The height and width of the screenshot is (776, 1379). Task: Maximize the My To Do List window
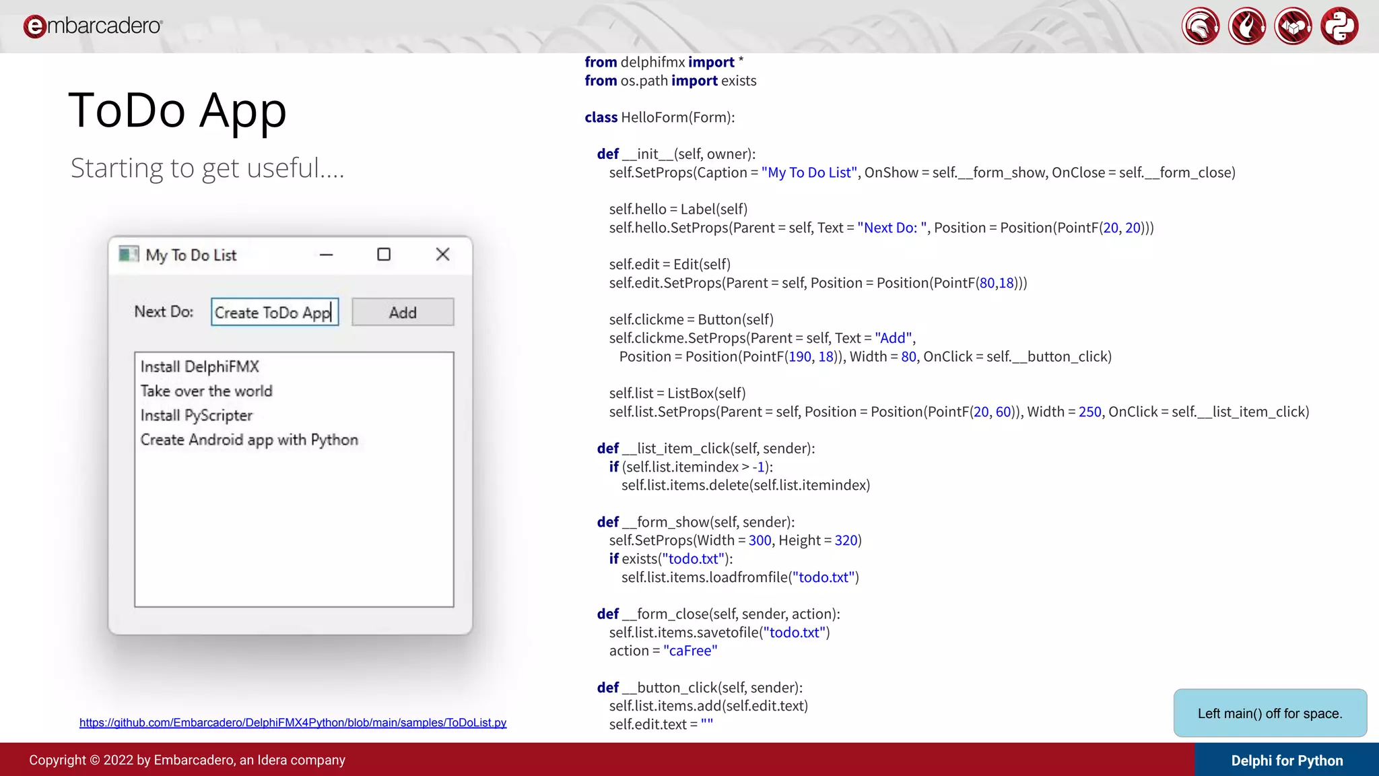click(384, 255)
